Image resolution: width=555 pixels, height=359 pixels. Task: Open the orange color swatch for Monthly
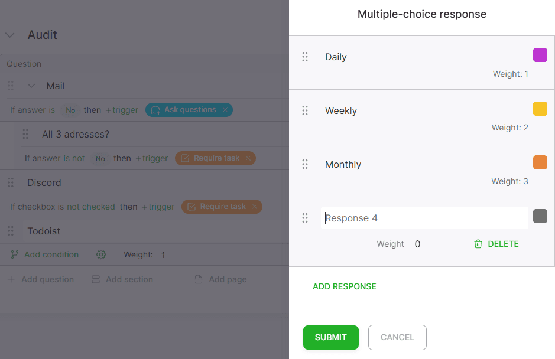click(x=540, y=162)
